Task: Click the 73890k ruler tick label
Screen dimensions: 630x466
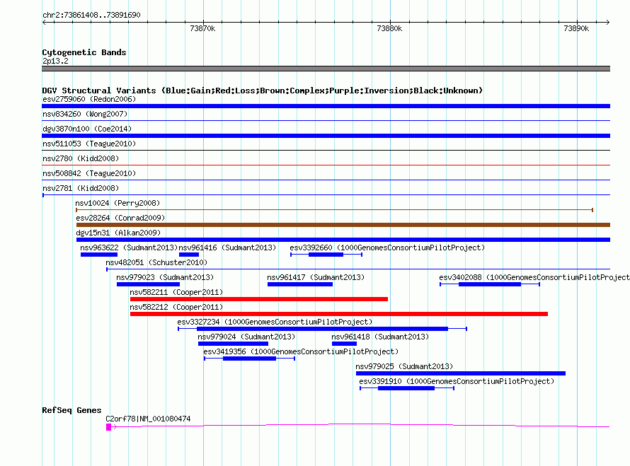Action: tap(576, 28)
